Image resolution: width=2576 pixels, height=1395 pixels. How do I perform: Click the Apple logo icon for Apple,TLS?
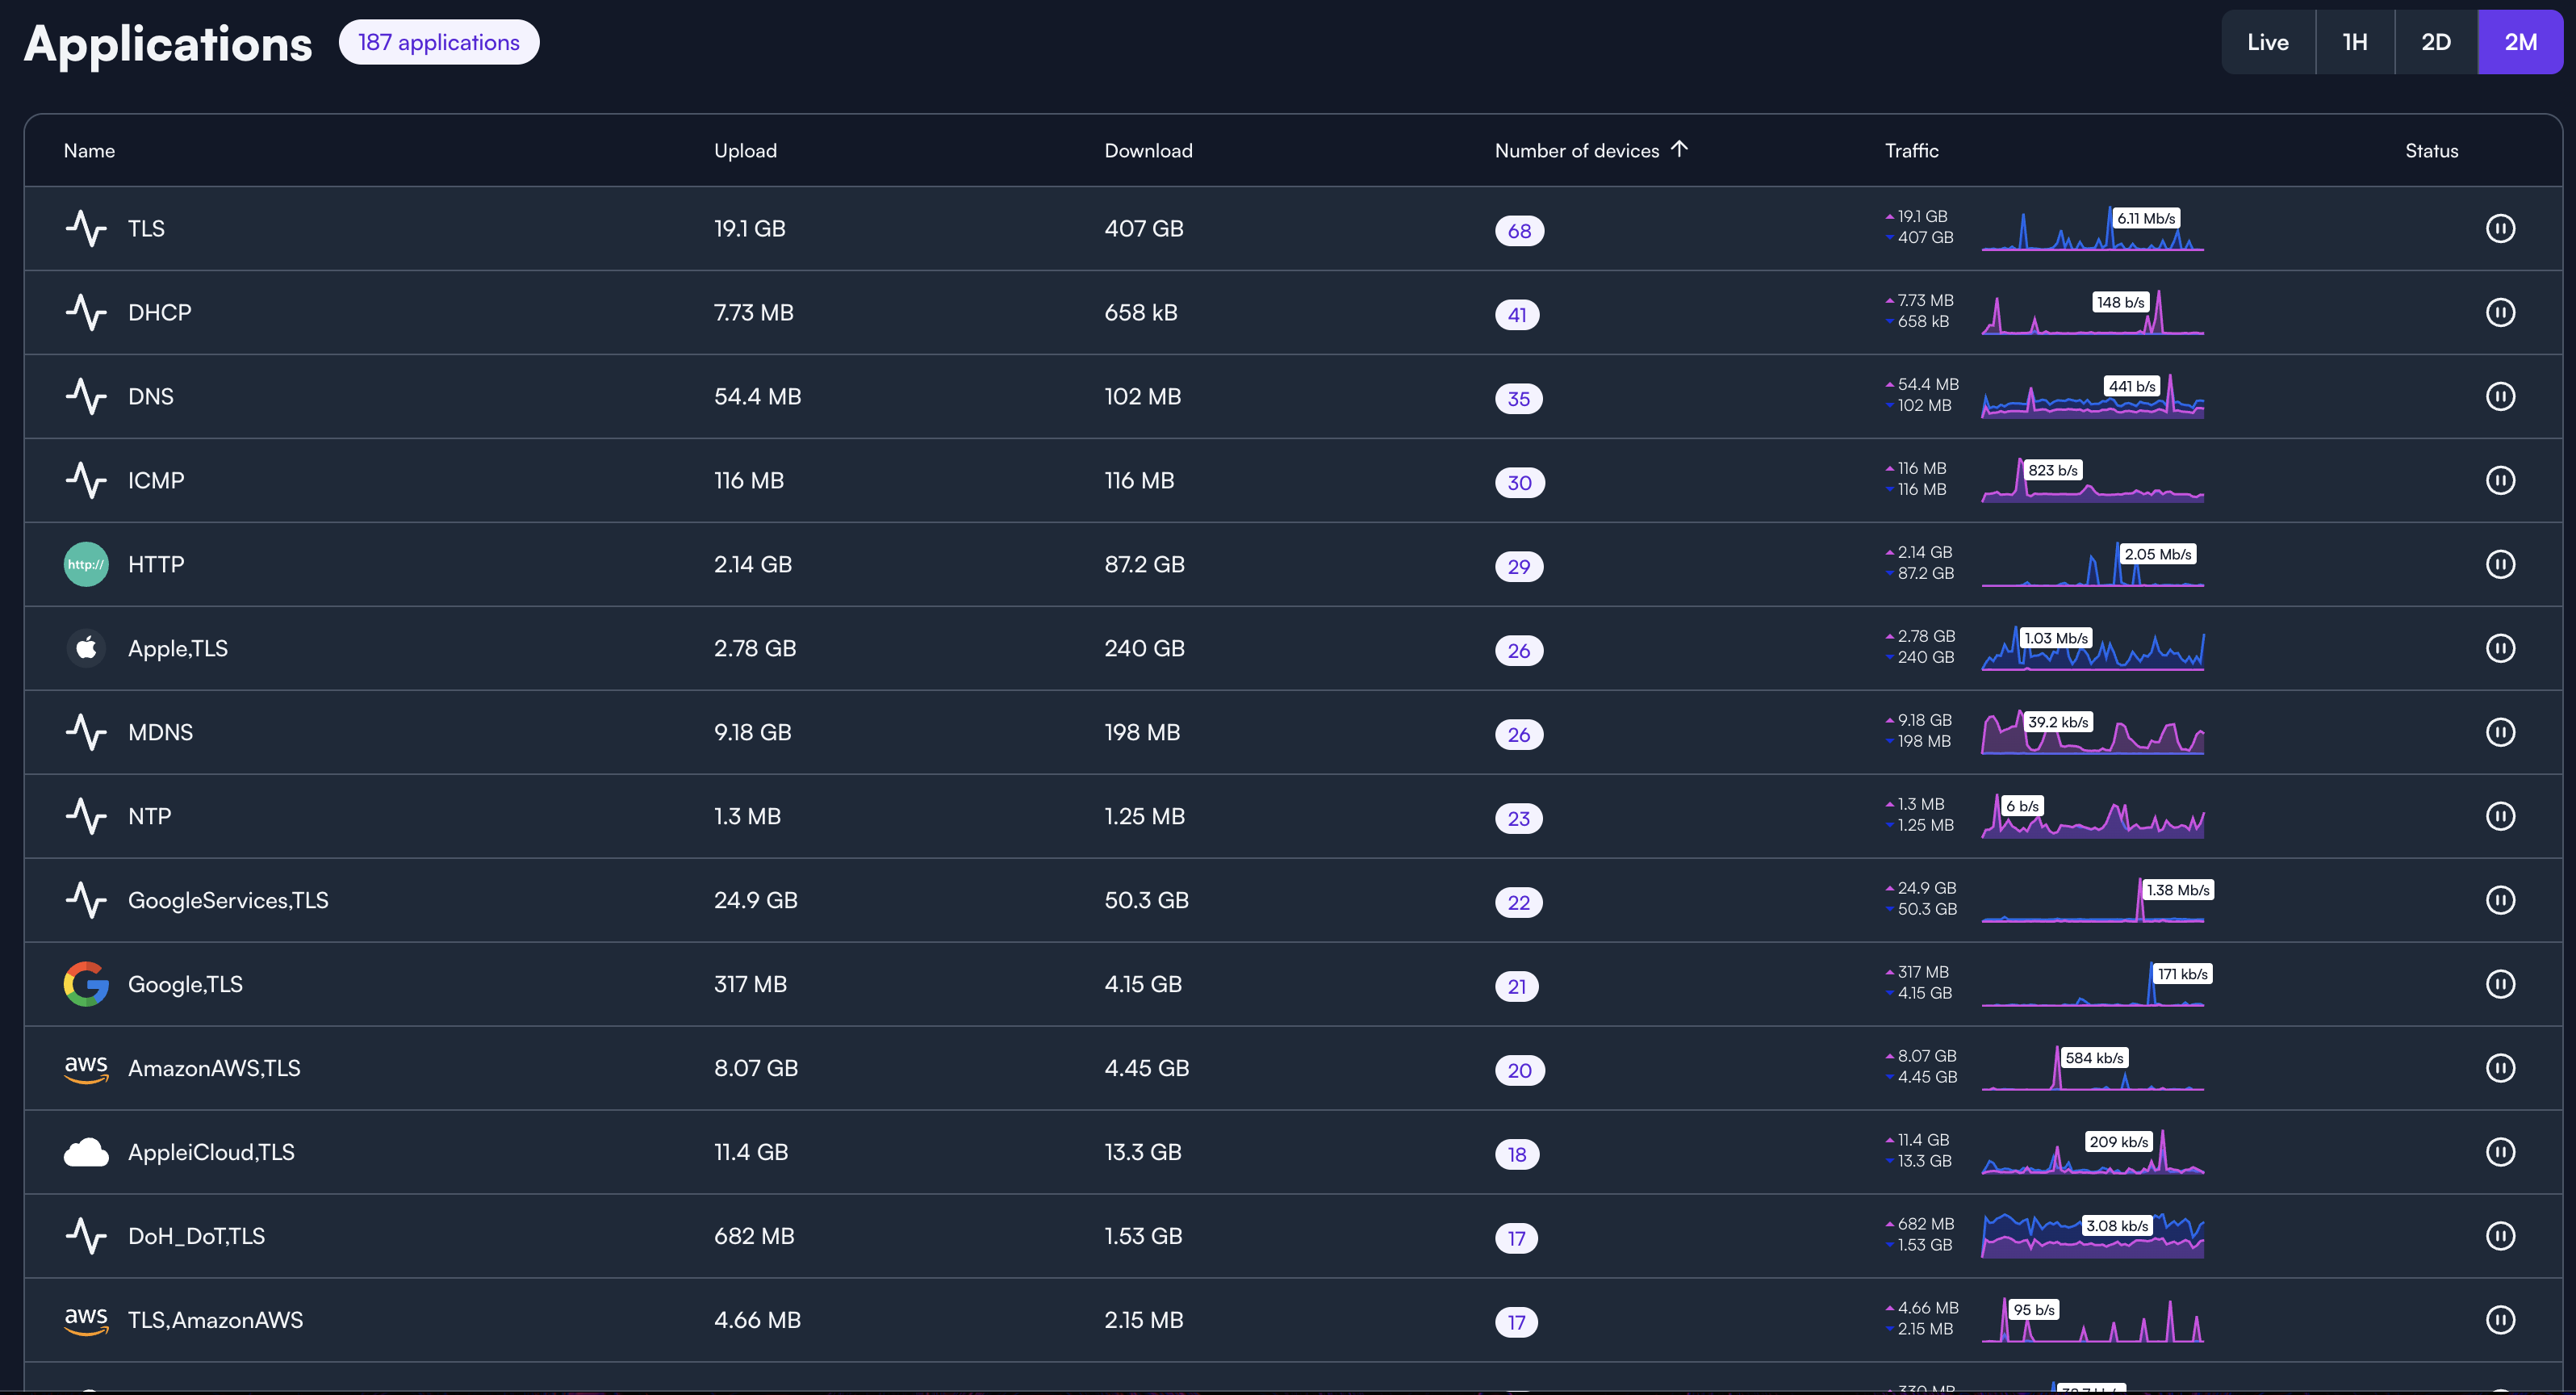86,648
